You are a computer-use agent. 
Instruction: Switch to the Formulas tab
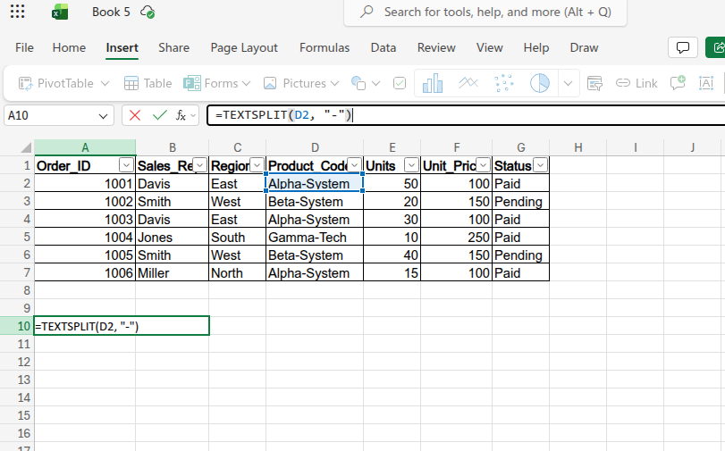(x=325, y=47)
